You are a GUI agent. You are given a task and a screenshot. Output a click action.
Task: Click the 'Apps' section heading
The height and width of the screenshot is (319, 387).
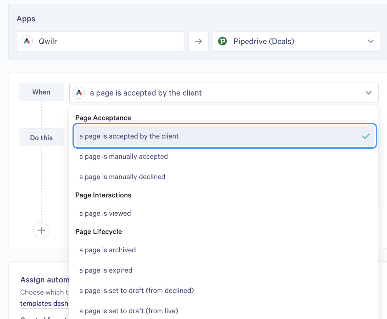(x=26, y=19)
